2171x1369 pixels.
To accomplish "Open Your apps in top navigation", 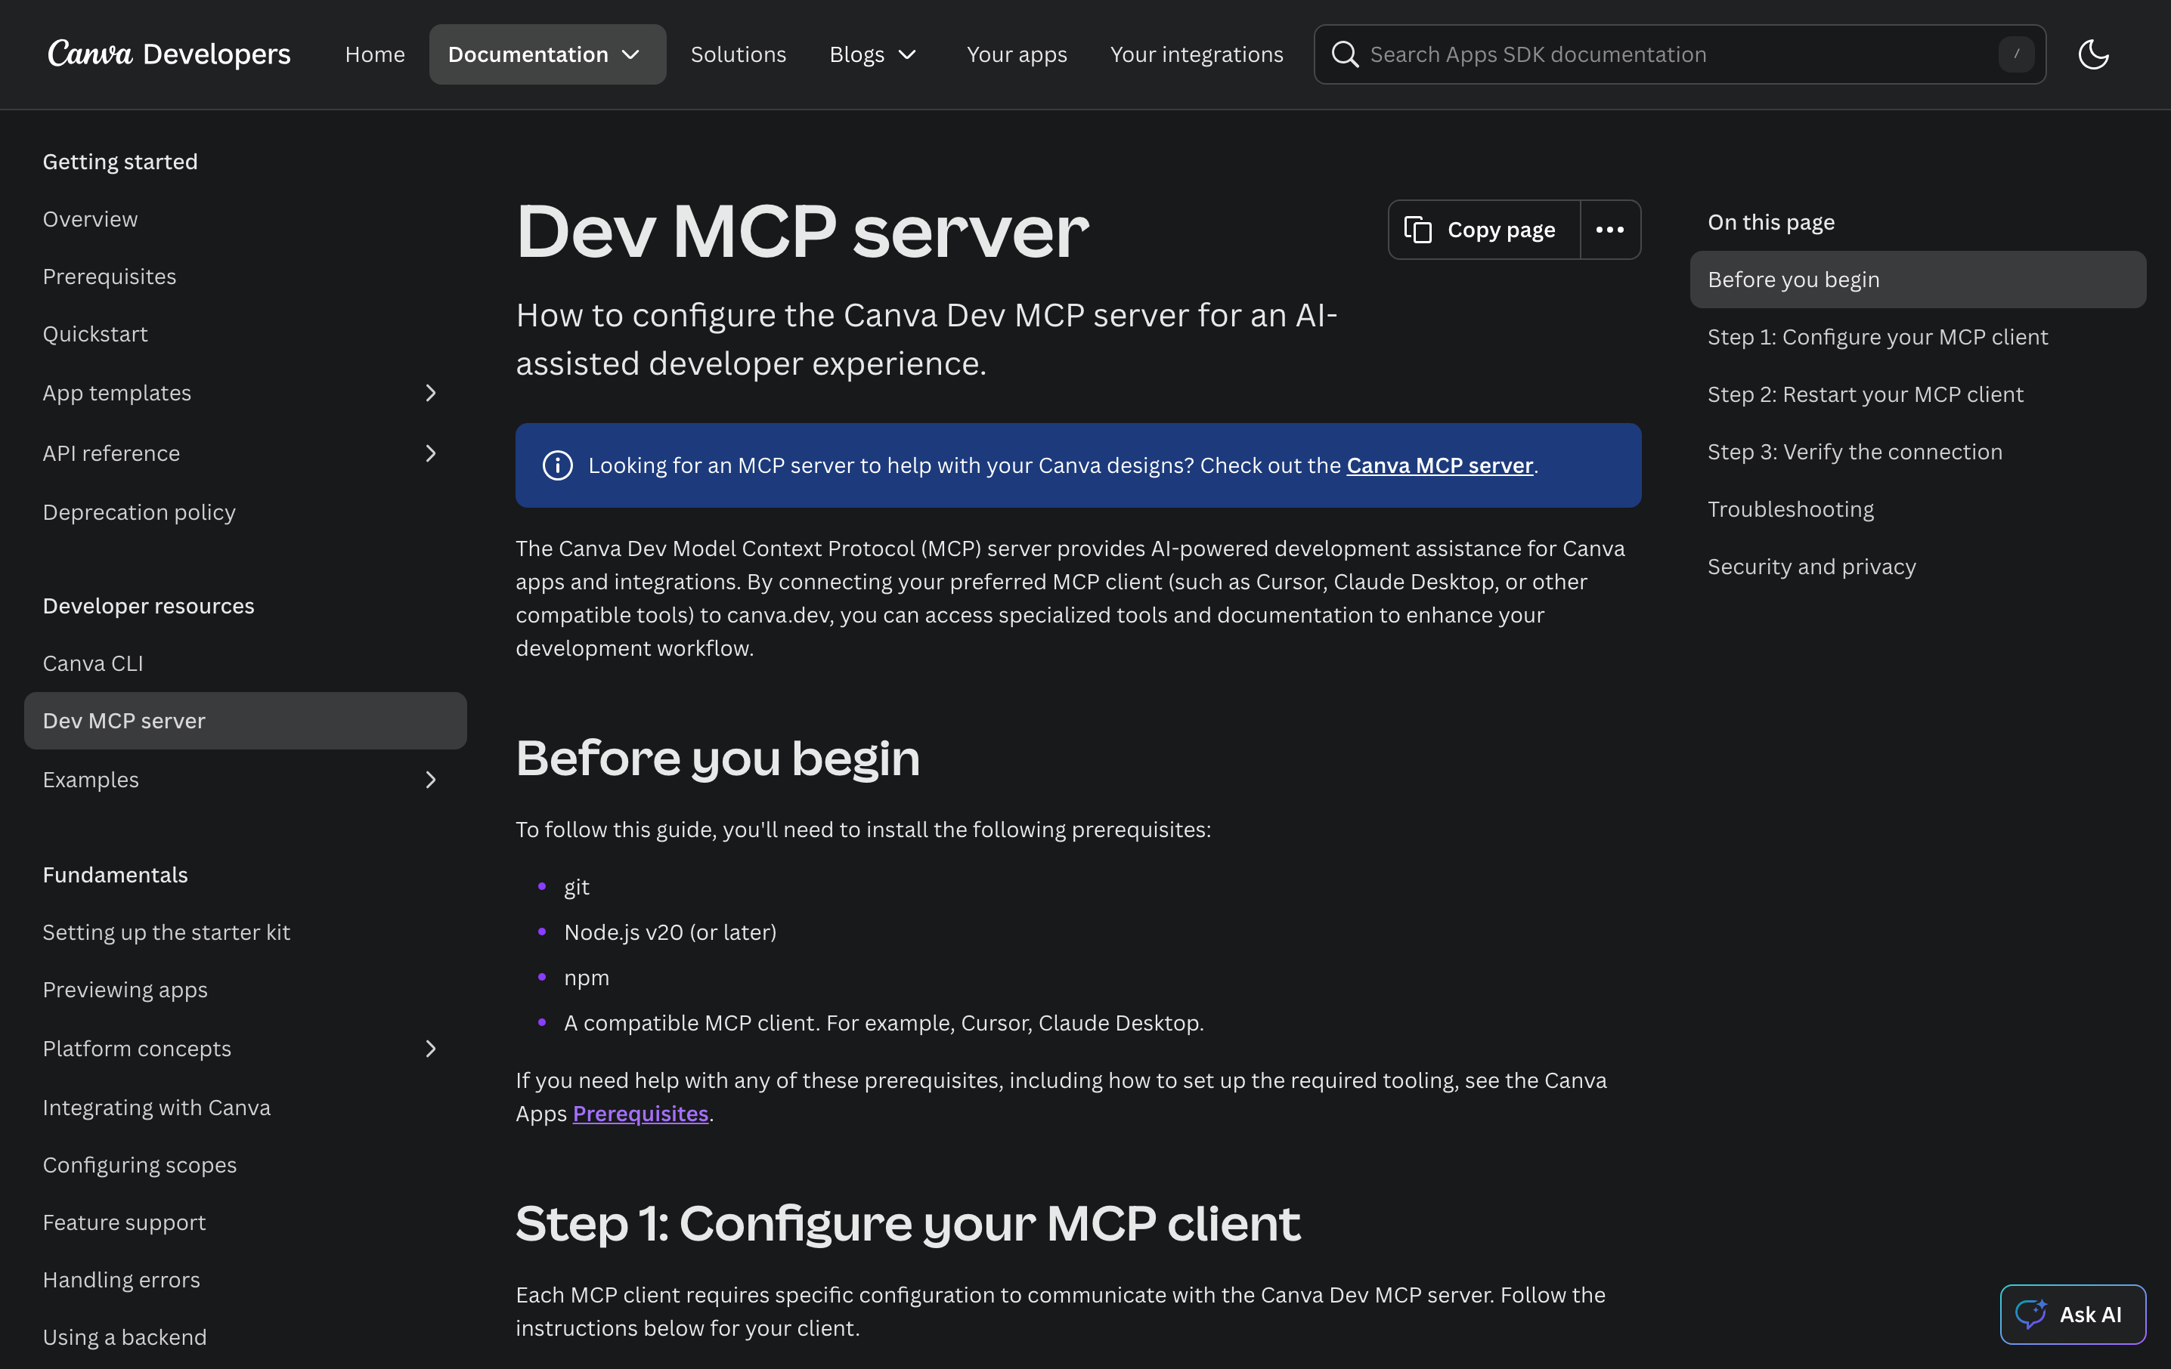I will pos(1016,54).
